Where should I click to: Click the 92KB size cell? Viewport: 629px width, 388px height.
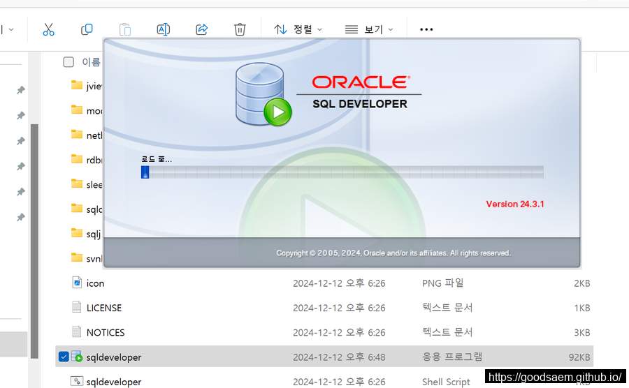pos(579,357)
